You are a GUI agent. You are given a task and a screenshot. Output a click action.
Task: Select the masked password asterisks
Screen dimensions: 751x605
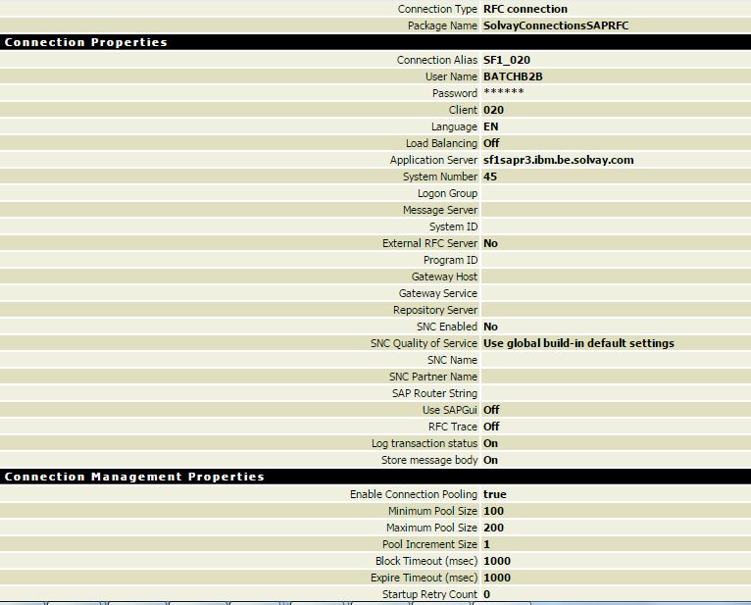click(x=504, y=92)
